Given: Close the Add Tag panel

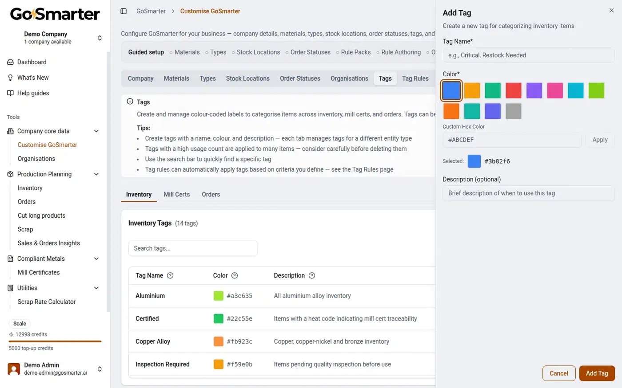Looking at the screenshot, I should (x=611, y=10).
